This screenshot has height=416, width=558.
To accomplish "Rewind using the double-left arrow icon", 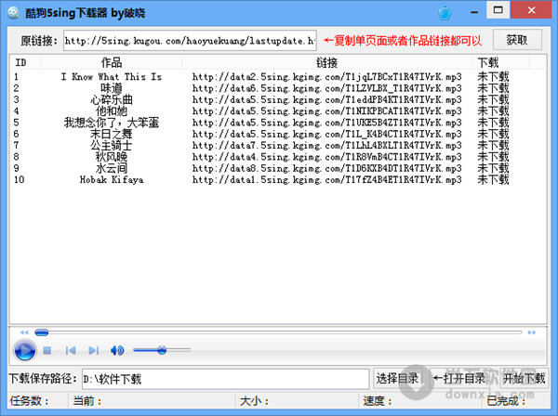I will [x=24, y=332].
